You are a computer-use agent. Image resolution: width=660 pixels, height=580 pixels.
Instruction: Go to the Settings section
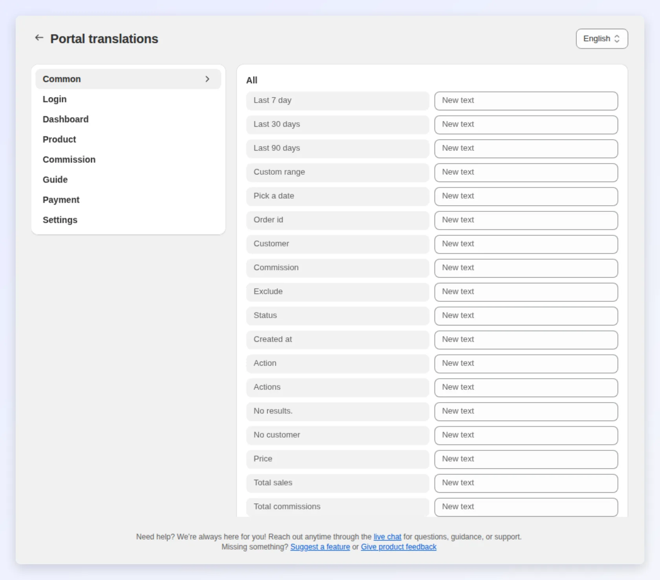click(128, 220)
